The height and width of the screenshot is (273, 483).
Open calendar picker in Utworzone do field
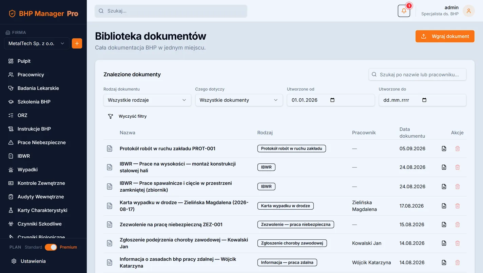(x=424, y=100)
